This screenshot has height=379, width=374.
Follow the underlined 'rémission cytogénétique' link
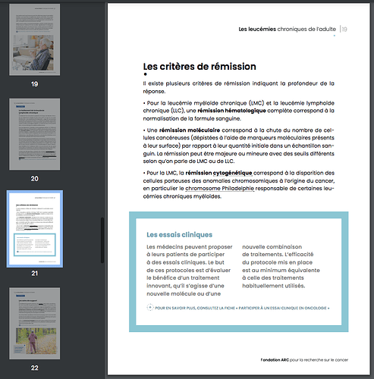[218, 173]
